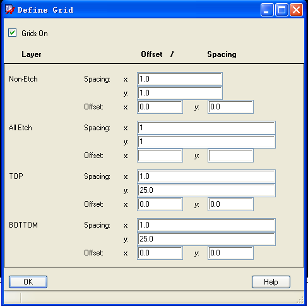Select the Non-Etch spacing x field

pyautogui.click(x=180, y=79)
